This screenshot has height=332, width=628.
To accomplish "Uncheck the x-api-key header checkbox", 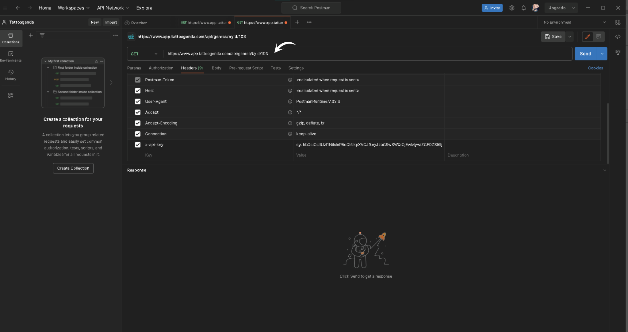I will point(138,145).
